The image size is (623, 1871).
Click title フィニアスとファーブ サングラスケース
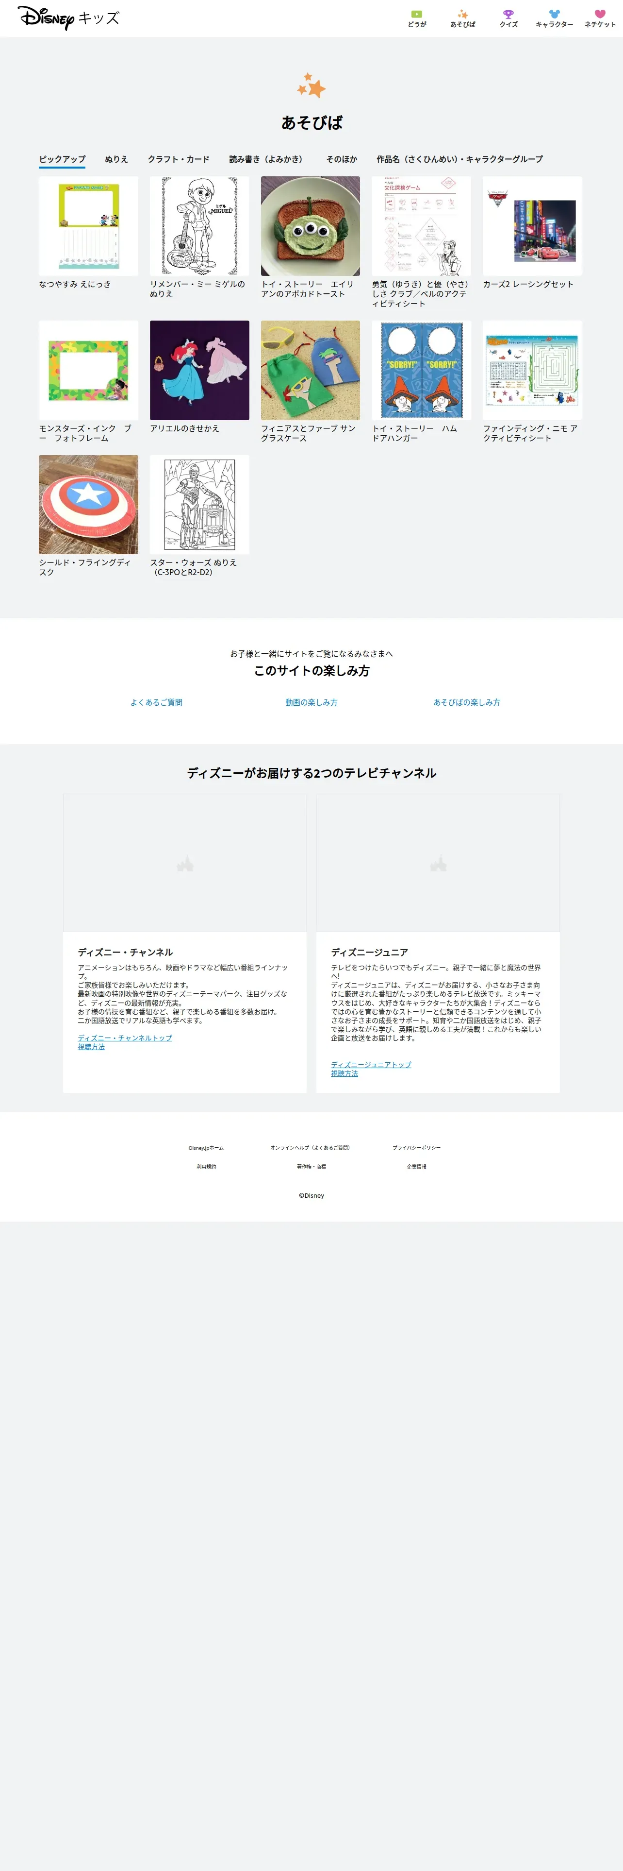(308, 434)
